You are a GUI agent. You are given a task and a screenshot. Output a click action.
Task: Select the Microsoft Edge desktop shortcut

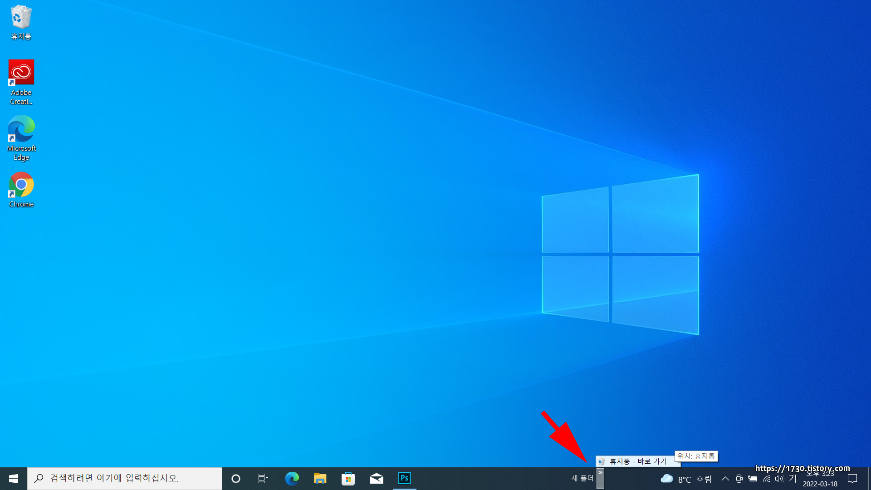click(21, 129)
